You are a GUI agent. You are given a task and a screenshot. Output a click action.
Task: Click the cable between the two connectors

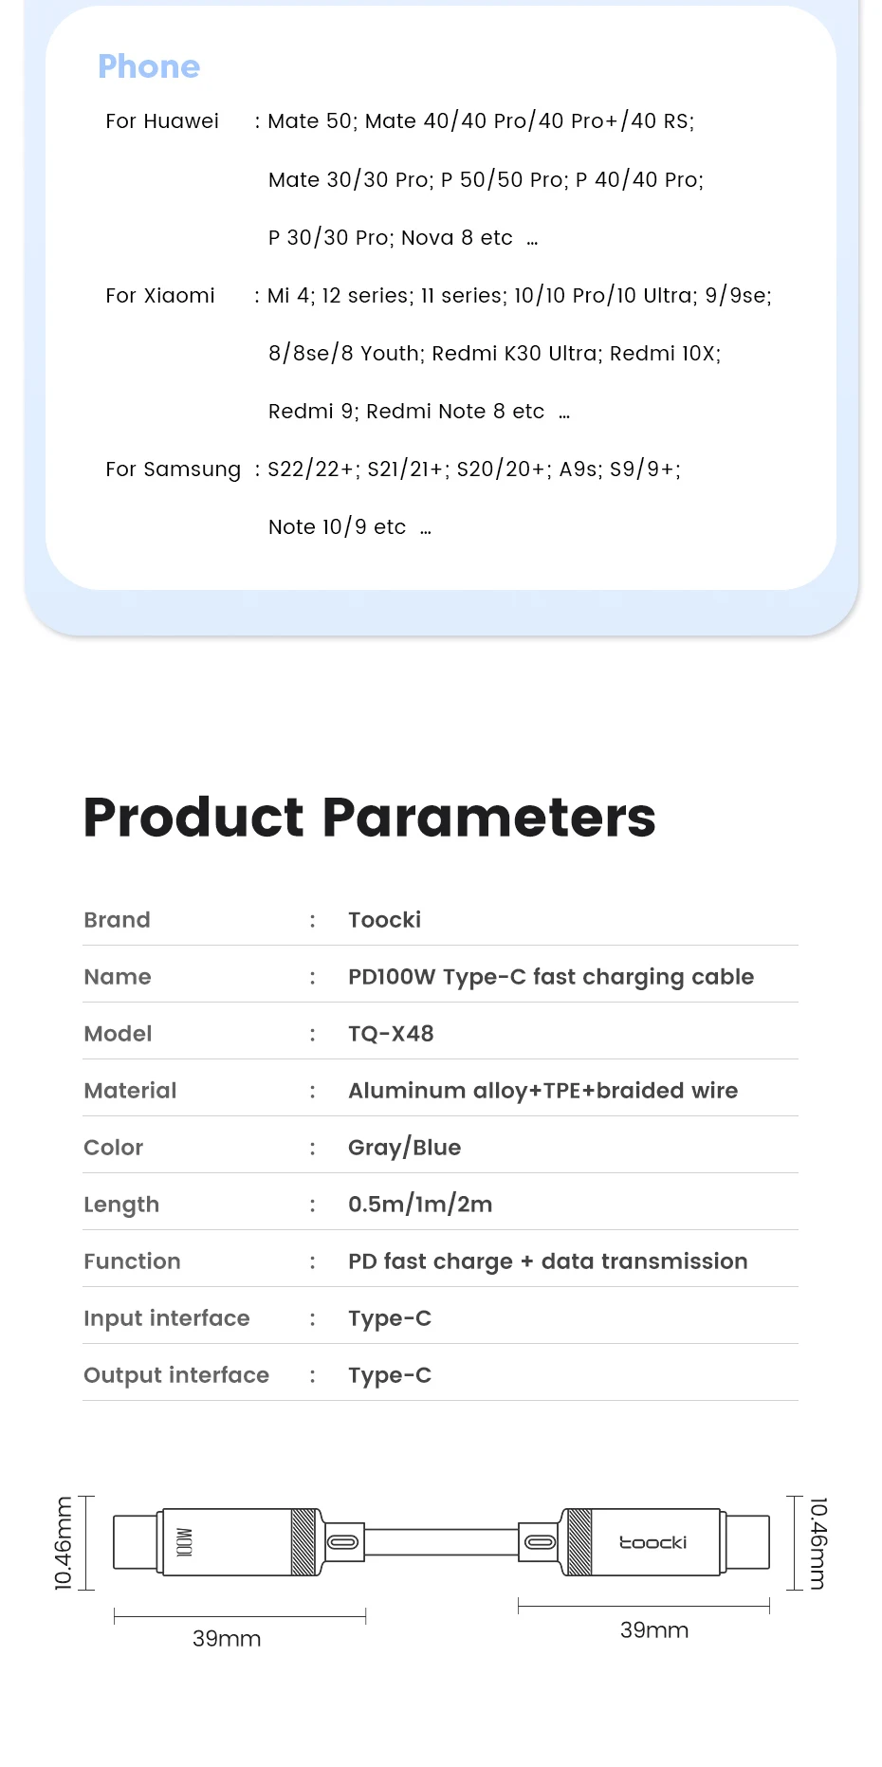click(441, 1542)
